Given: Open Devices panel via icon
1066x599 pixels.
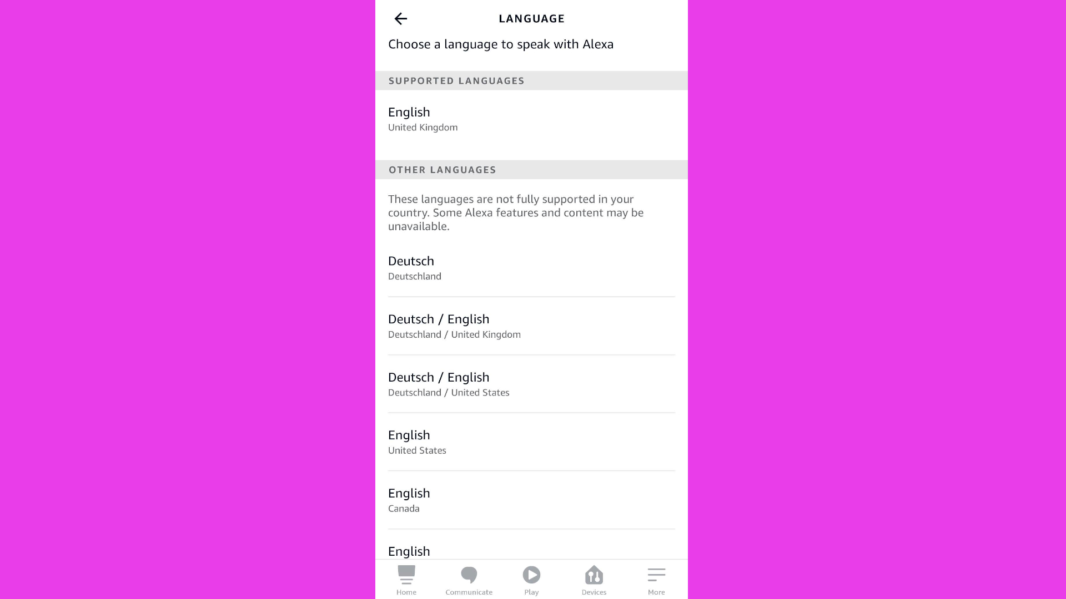Looking at the screenshot, I should point(594,580).
